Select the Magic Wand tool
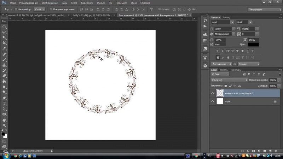Image resolution: width=283 pixels, height=159 pixels. (4, 37)
